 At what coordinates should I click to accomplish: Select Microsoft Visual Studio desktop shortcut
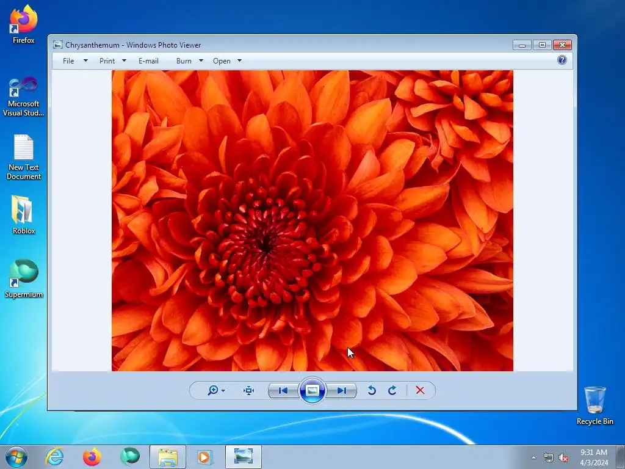point(24,96)
